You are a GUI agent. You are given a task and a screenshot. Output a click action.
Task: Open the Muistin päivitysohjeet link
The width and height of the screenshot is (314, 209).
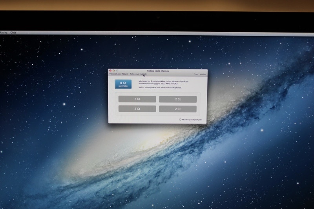click(192, 120)
